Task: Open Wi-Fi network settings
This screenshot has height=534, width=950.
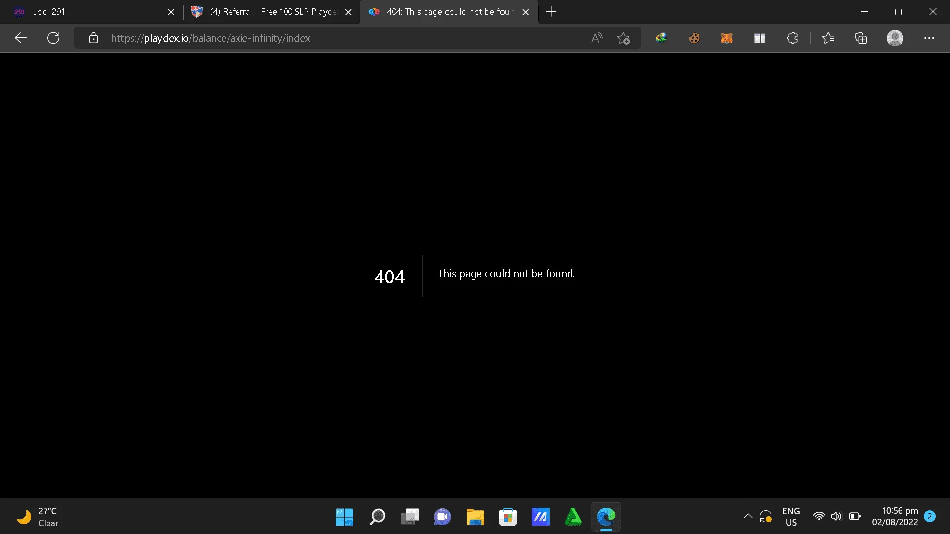Action: click(819, 517)
